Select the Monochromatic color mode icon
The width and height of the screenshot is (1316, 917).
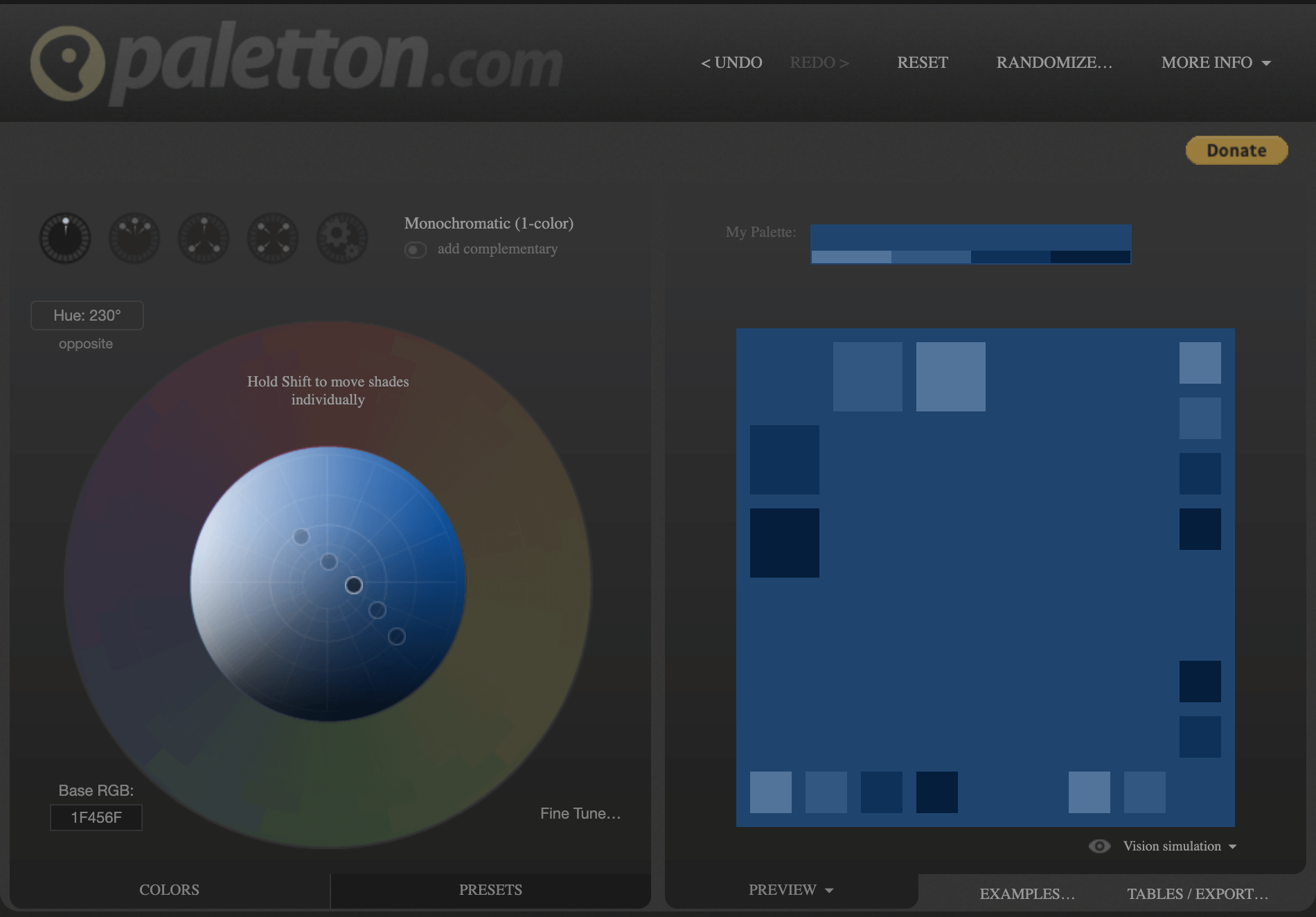tap(65, 238)
